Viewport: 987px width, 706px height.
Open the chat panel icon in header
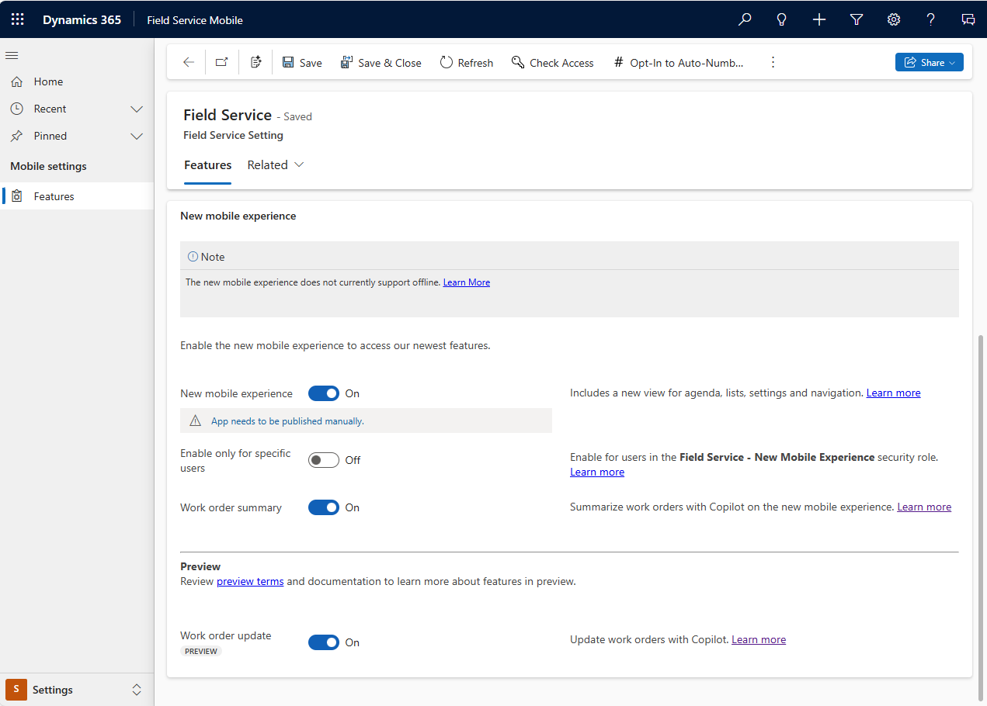pos(968,19)
